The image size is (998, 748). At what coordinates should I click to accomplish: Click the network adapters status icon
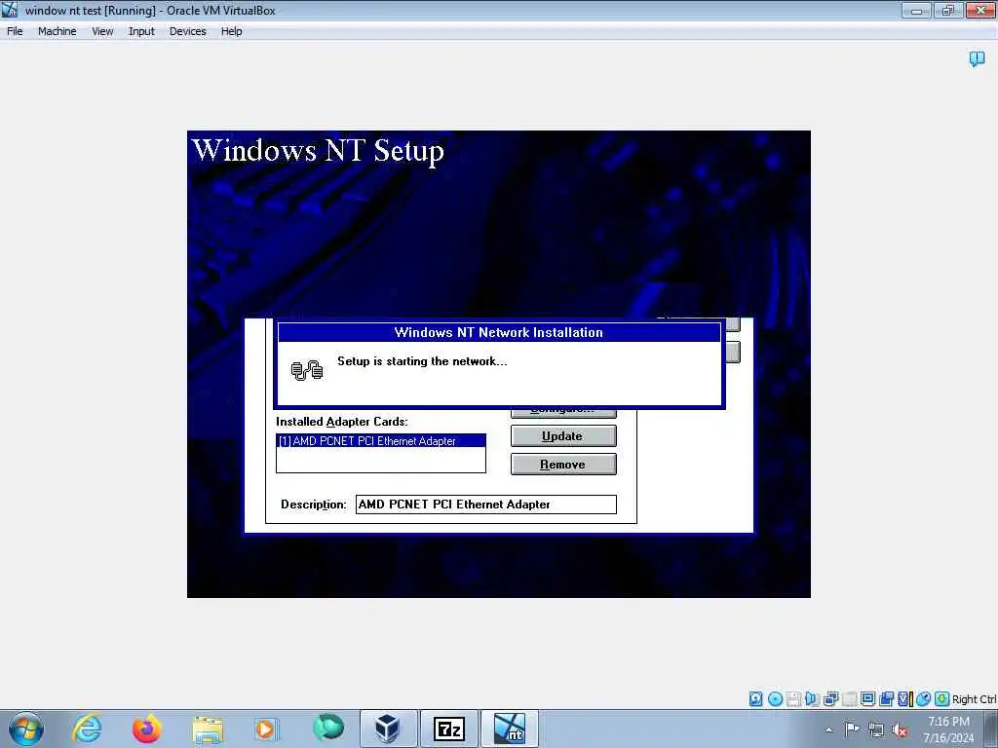point(830,699)
